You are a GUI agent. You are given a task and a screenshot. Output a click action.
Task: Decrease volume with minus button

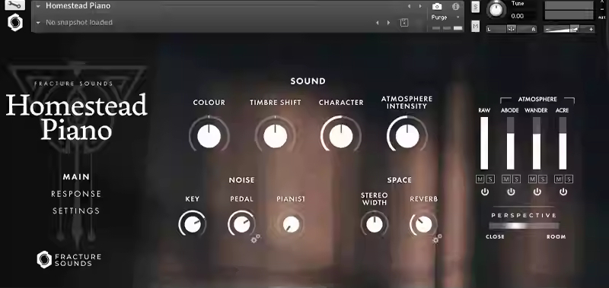547,29
